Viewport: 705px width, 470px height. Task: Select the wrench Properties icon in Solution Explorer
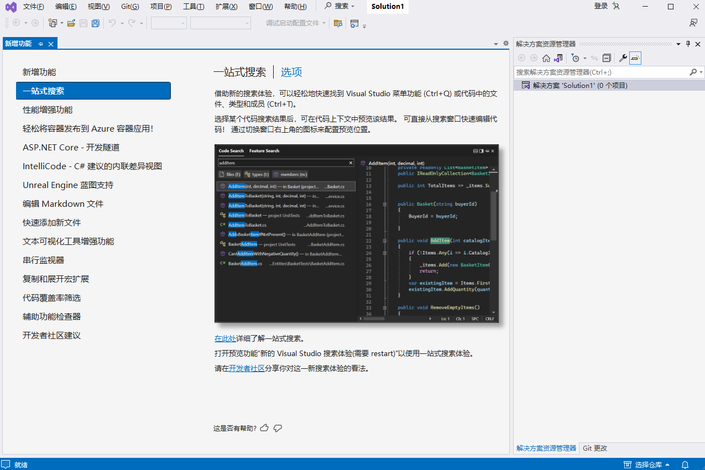click(623, 58)
